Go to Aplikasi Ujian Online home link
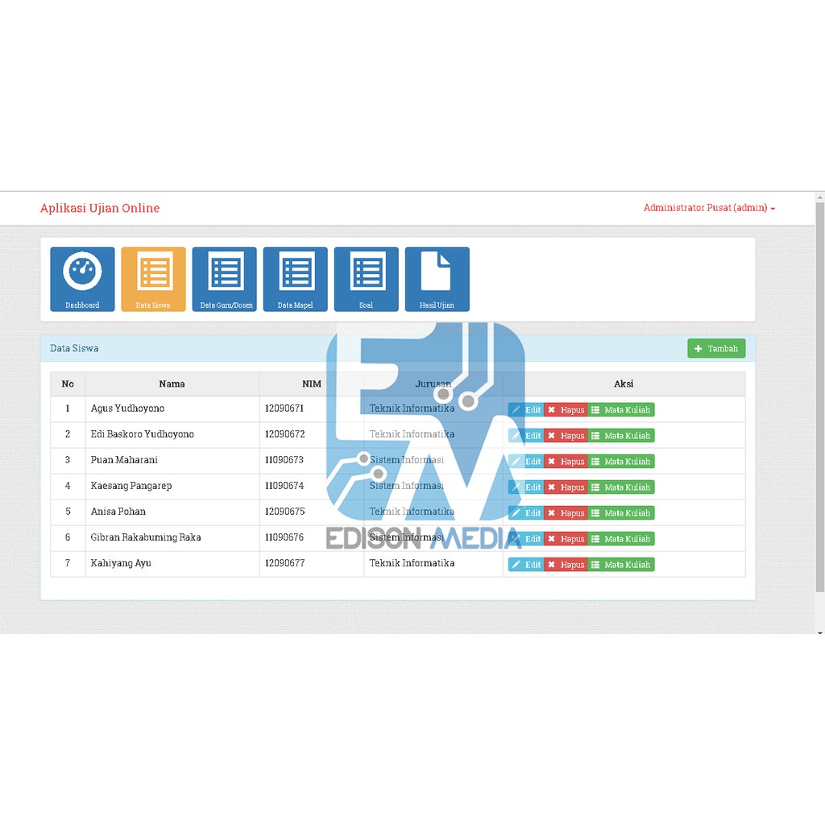This screenshot has width=825, height=825. [x=100, y=208]
